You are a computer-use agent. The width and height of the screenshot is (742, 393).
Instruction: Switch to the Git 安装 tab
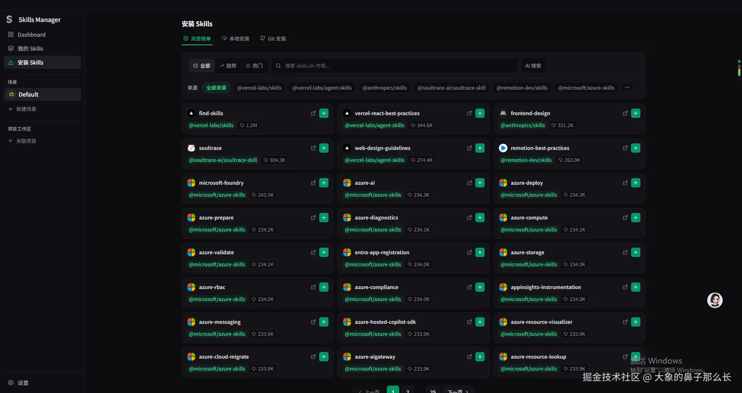pyautogui.click(x=273, y=39)
